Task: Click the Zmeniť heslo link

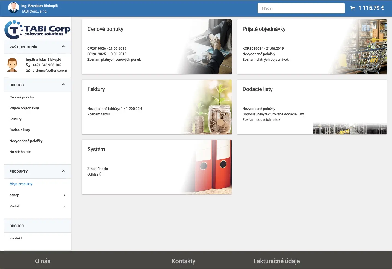Action: pyautogui.click(x=98, y=169)
